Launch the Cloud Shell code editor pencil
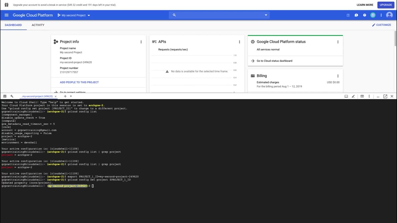The width and height of the screenshot is (397, 223). point(353,96)
